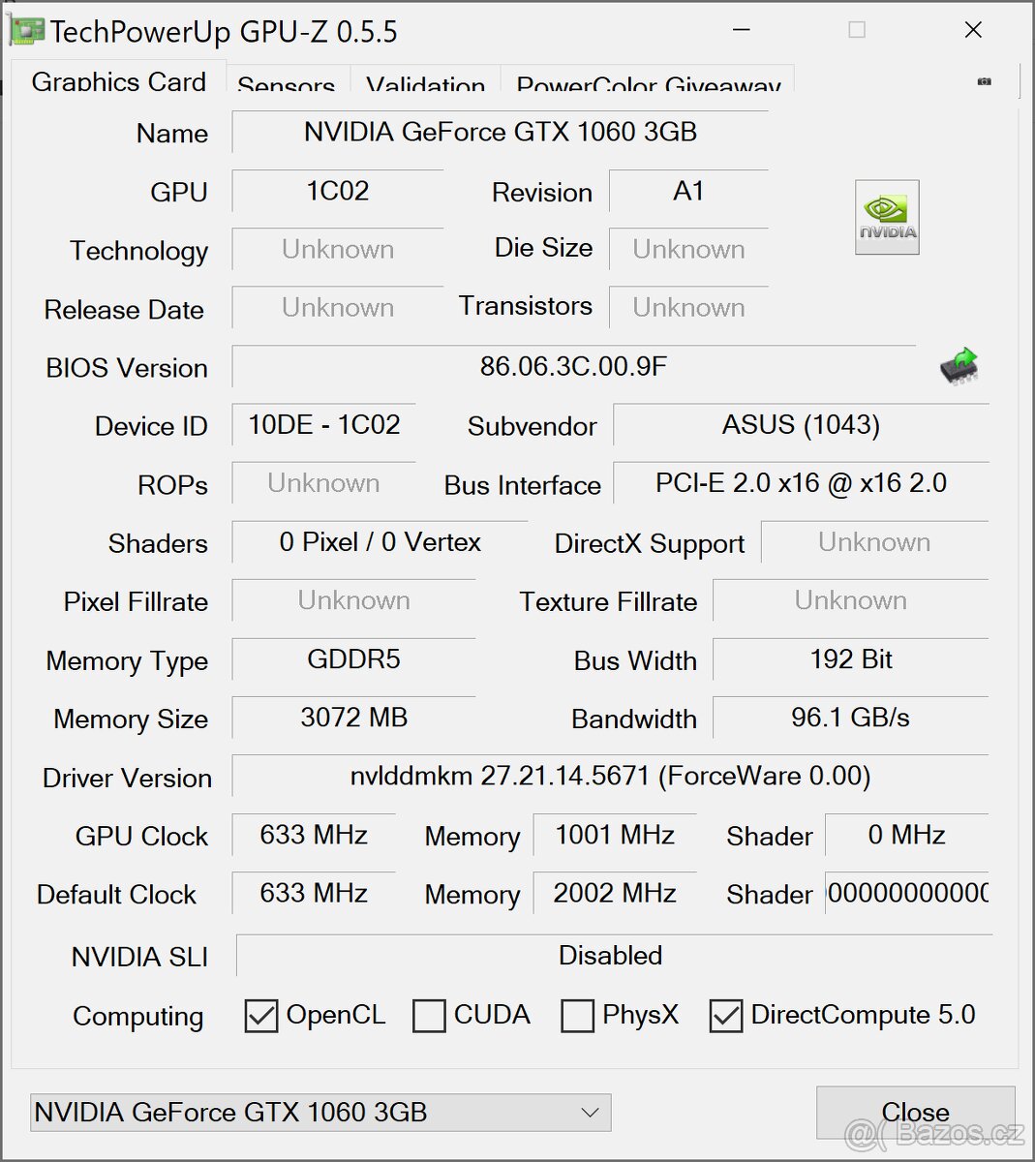Click Default Clock value 633 MHz
Screen dimensions: 1035x1162
[x=314, y=893]
